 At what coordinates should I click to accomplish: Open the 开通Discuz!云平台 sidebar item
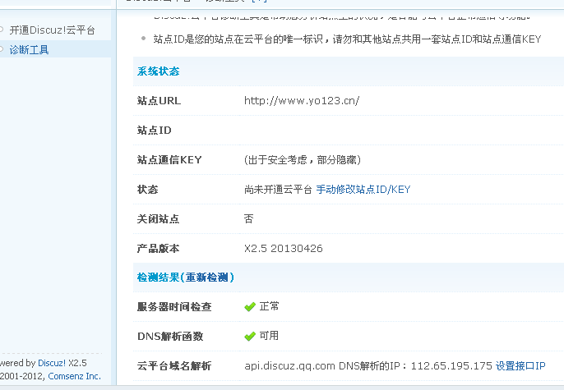pos(52,30)
